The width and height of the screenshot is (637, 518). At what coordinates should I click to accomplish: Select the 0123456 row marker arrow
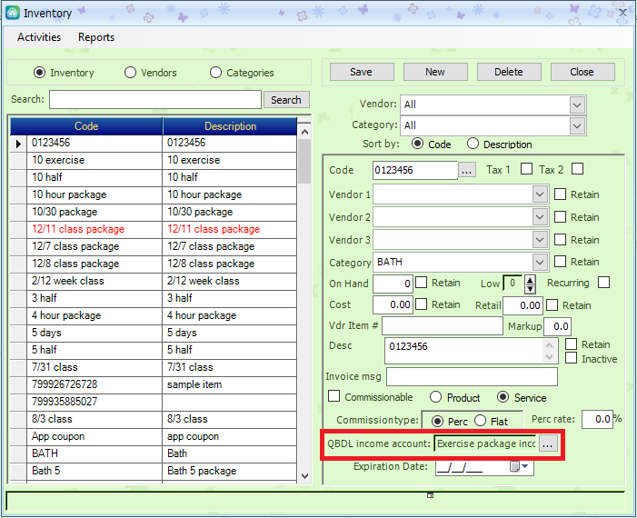click(x=19, y=143)
